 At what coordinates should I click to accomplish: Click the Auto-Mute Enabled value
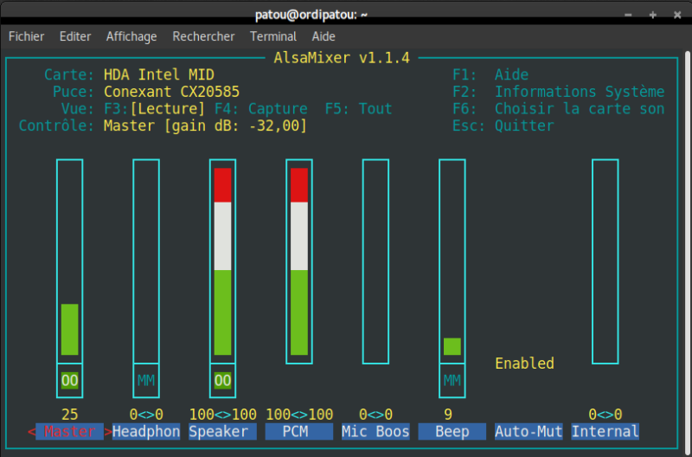(x=524, y=364)
